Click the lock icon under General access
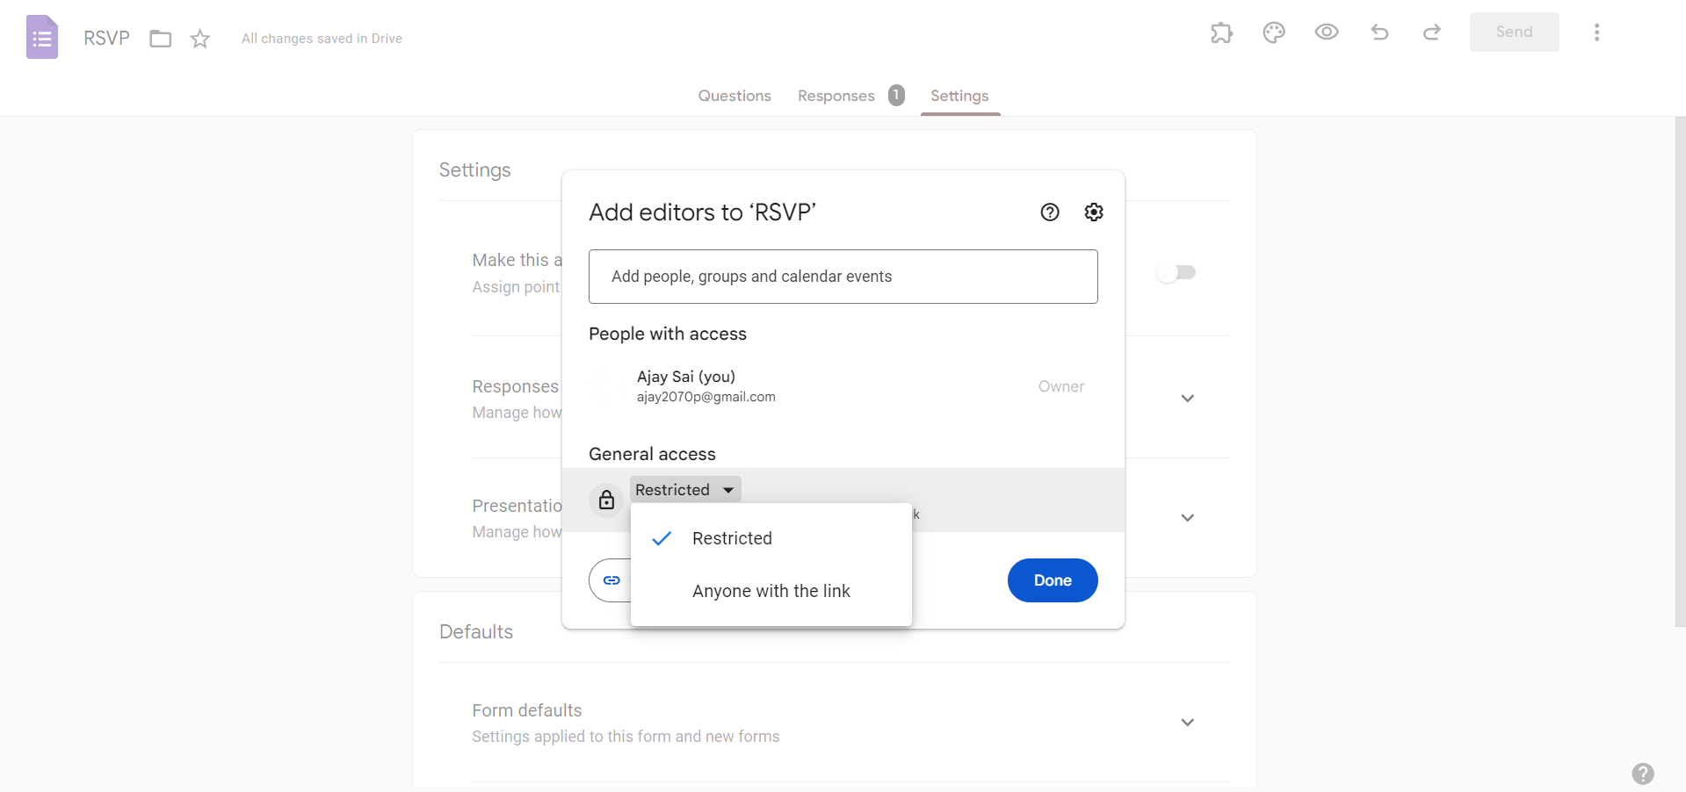 point(606,500)
